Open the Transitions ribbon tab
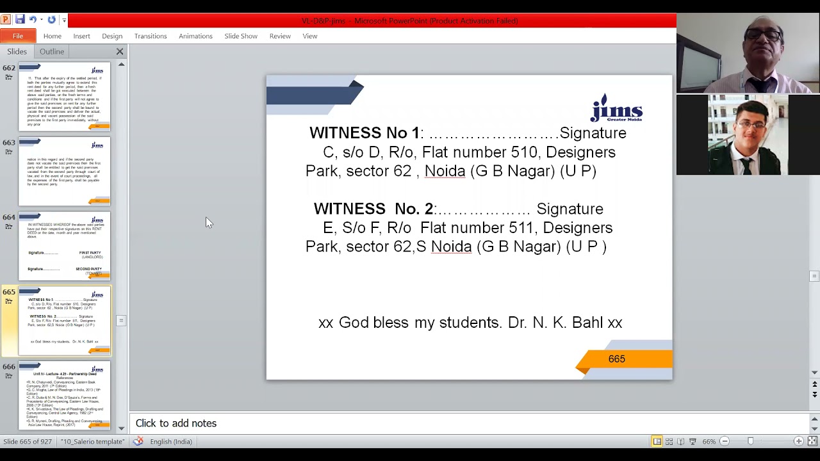The image size is (820, 461). (x=151, y=36)
